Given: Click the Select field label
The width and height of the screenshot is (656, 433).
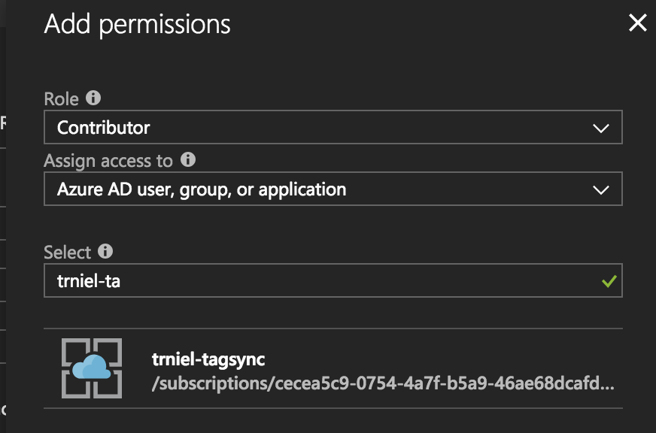Looking at the screenshot, I should (67, 252).
